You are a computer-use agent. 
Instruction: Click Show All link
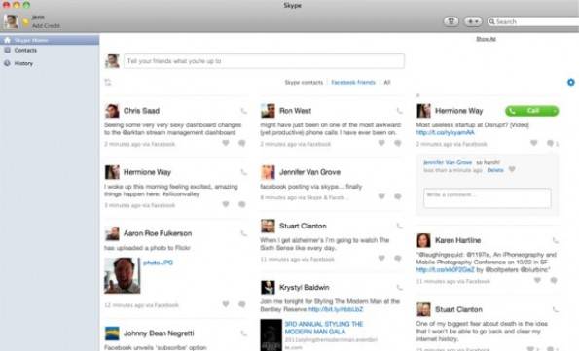[x=486, y=39]
